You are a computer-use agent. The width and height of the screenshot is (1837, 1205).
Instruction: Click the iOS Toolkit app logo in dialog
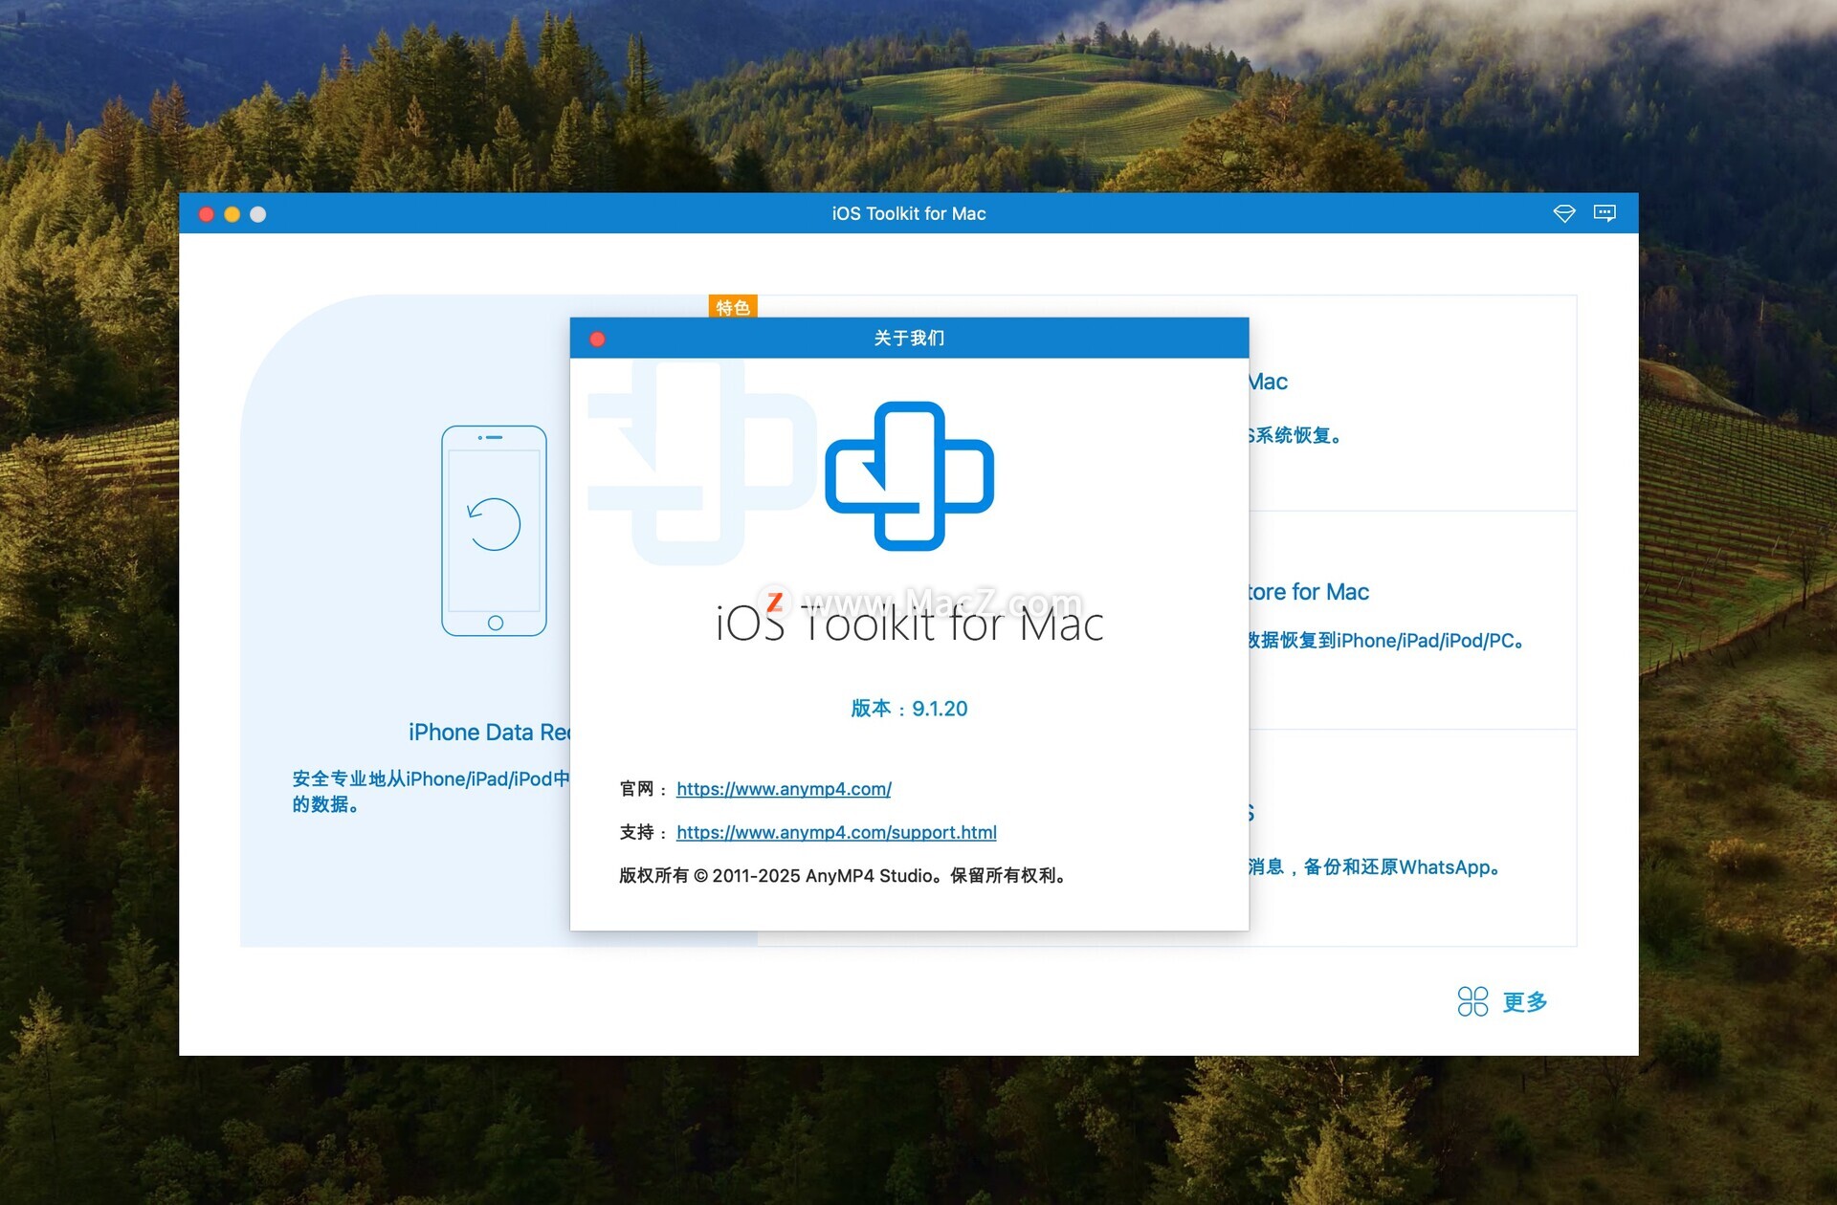[909, 475]
